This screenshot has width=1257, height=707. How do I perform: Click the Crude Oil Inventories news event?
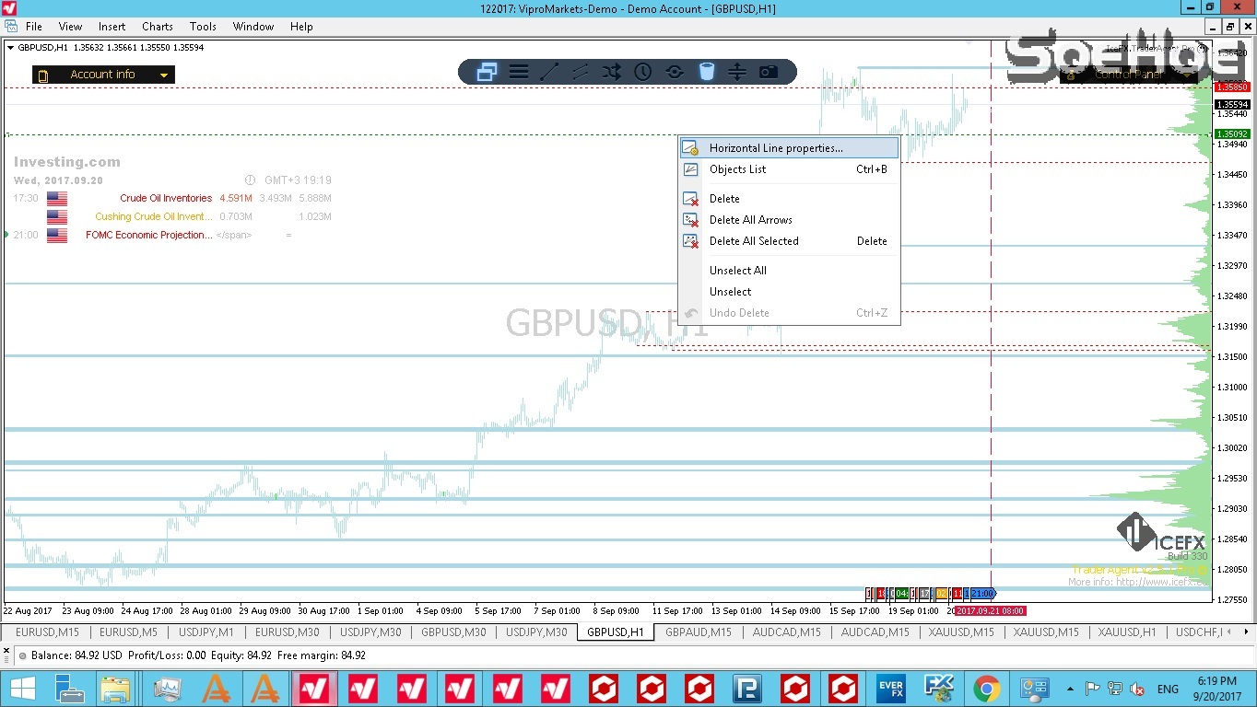point(166,198)
